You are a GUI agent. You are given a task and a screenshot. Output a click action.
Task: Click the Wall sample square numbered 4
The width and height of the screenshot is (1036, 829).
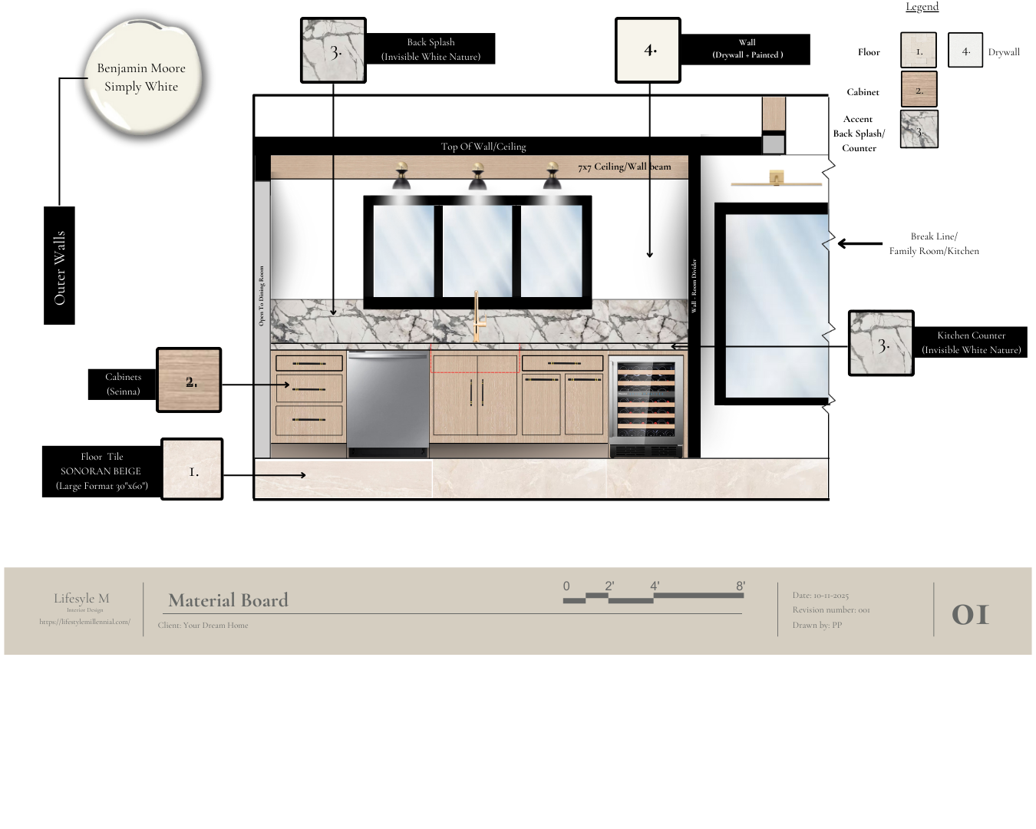648,51
